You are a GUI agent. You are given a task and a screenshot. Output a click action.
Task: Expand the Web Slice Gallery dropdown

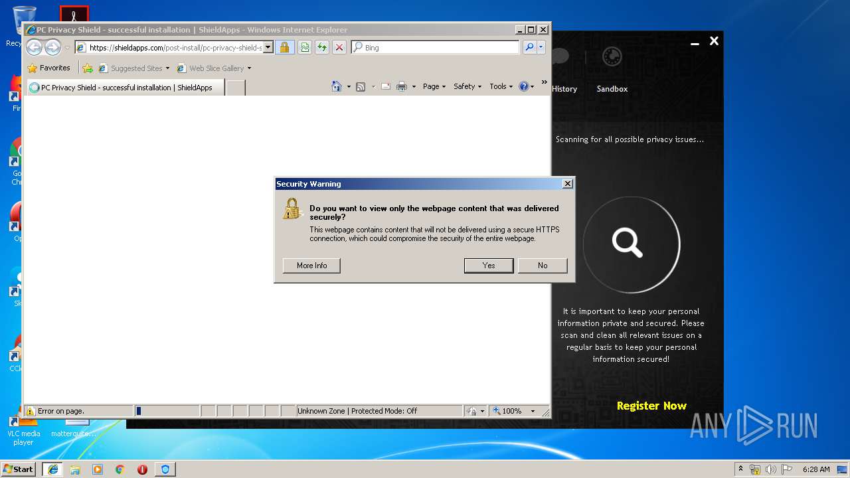pos(249,68)
